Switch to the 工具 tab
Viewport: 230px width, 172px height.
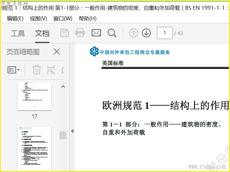(x=18, y=33)
